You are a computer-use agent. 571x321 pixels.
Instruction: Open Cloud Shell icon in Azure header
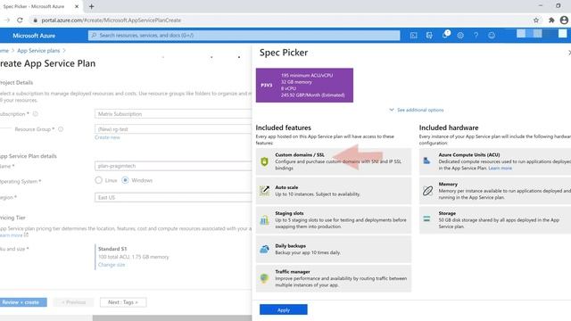[414, 36]
